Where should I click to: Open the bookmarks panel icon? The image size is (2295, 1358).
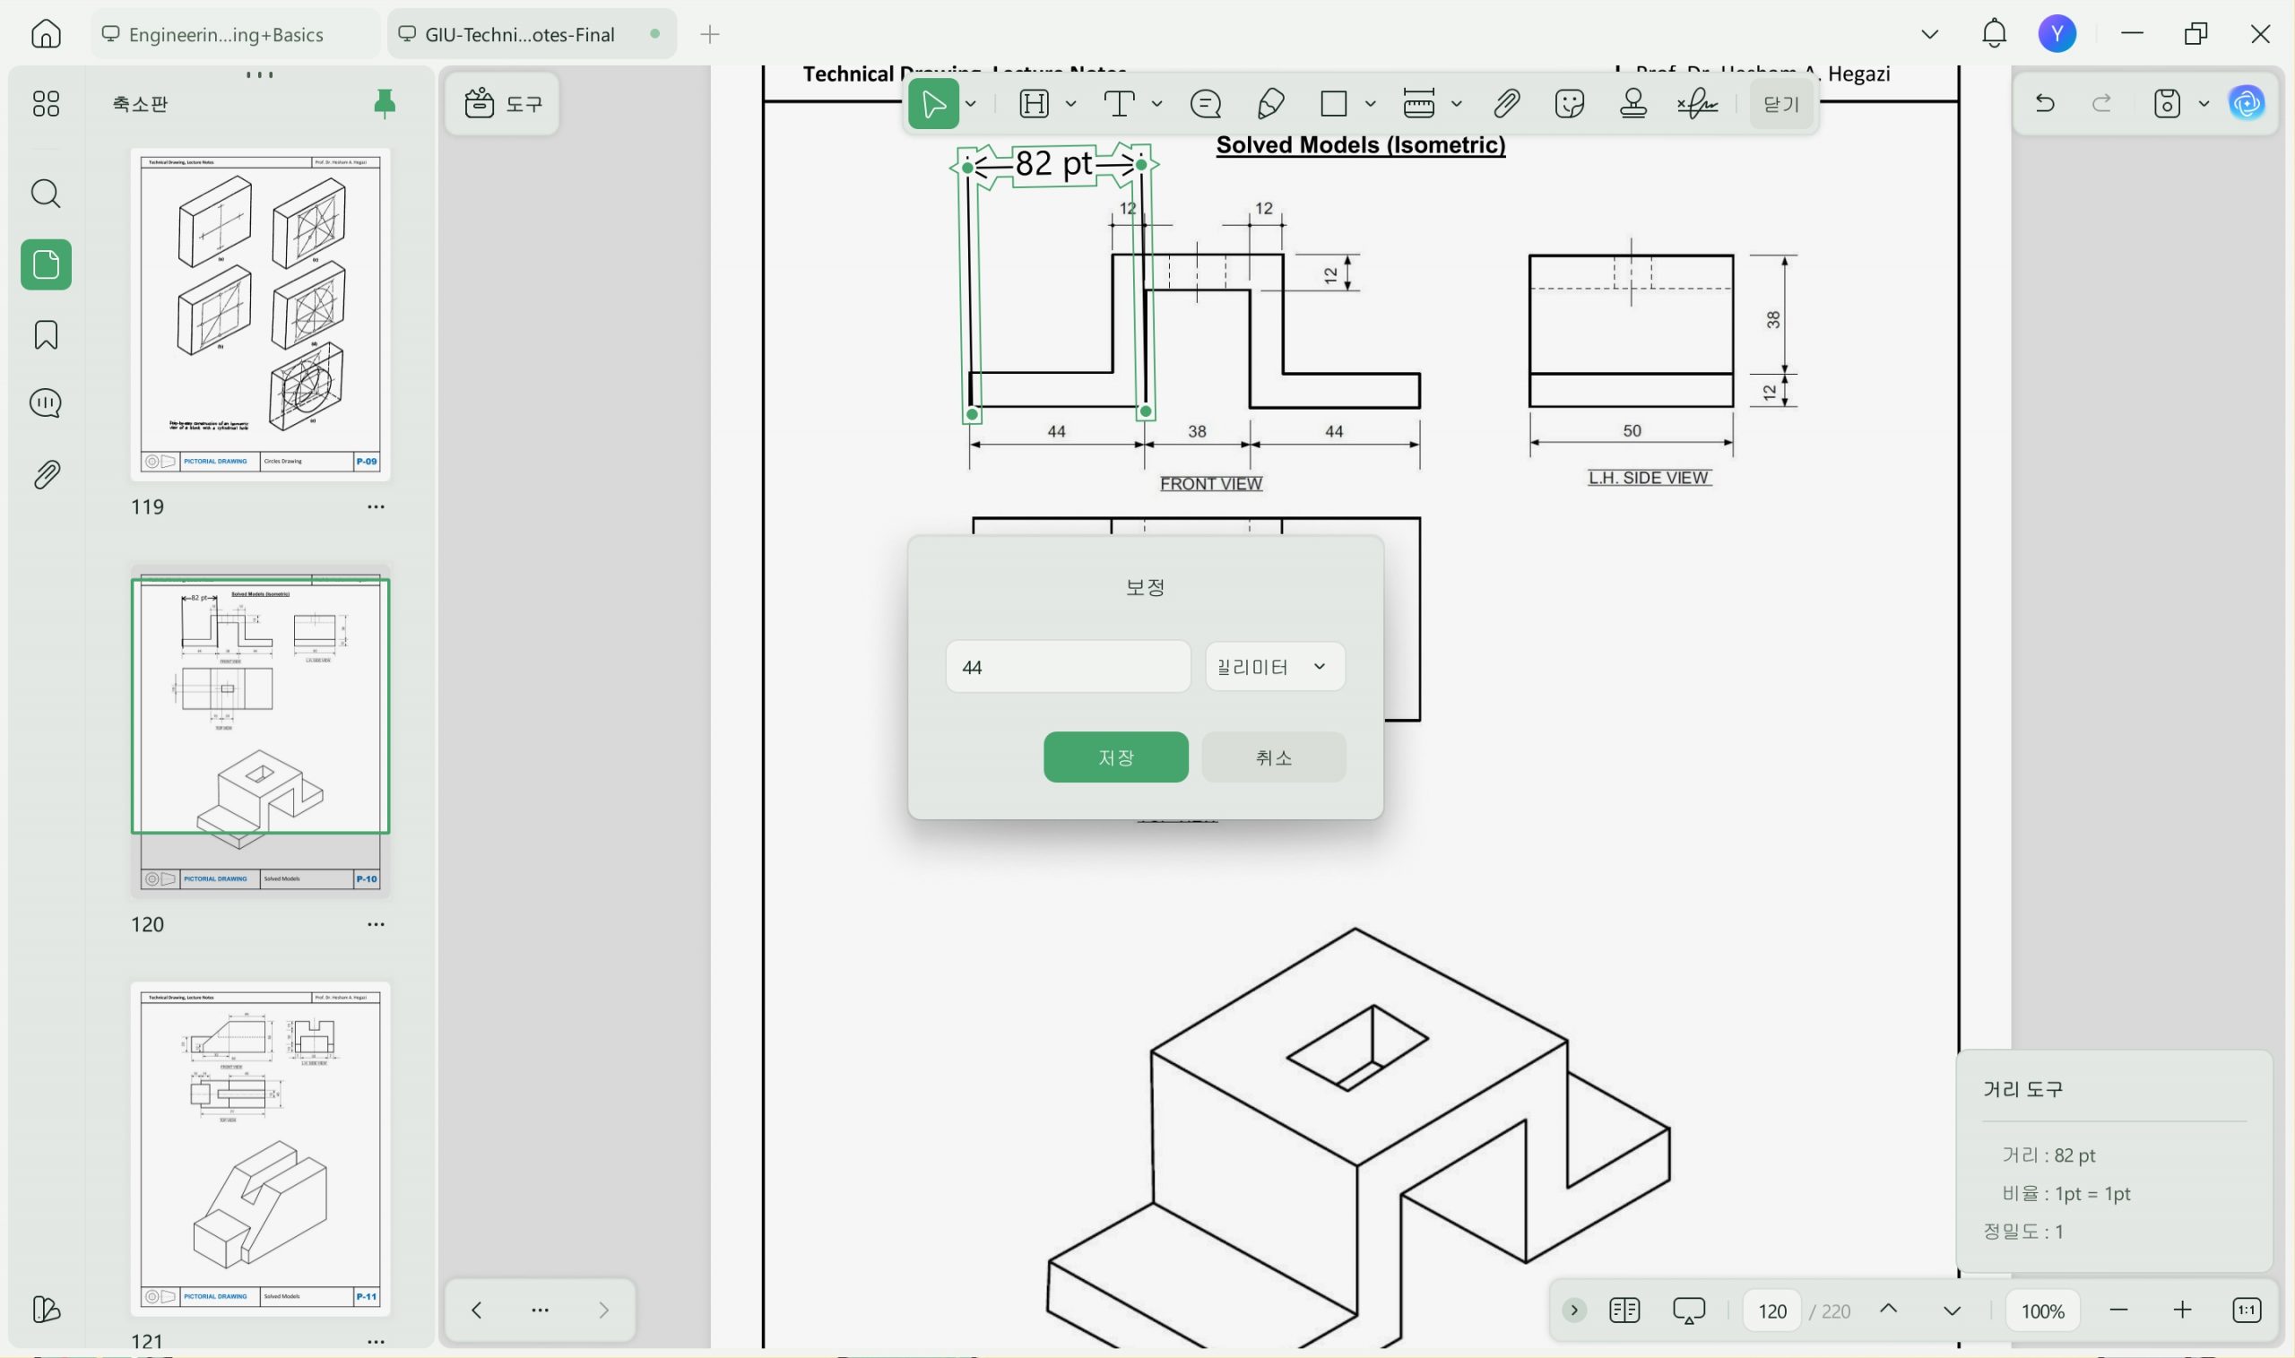46,335
